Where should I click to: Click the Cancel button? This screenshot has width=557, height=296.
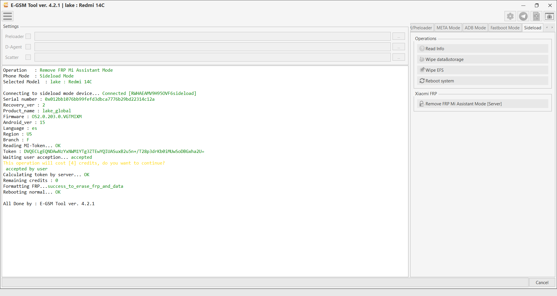(542, 283)
